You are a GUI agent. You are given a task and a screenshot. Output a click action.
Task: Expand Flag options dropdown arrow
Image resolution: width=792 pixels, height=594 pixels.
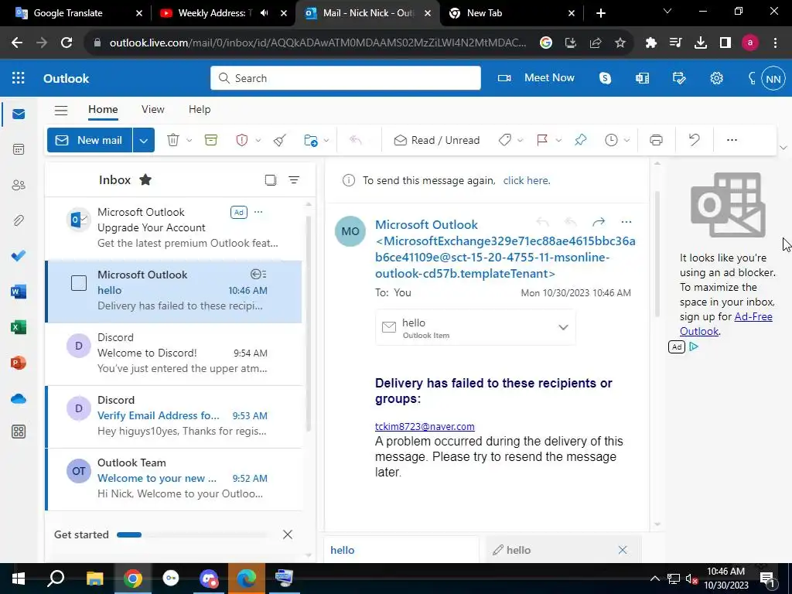click(x=558, y=140)
